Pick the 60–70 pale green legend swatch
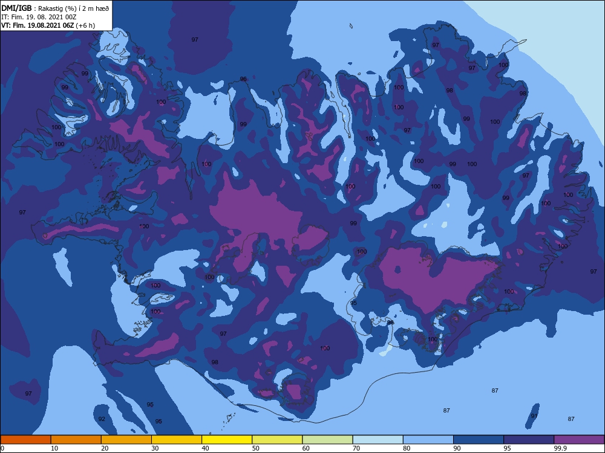 click(327, 440)
